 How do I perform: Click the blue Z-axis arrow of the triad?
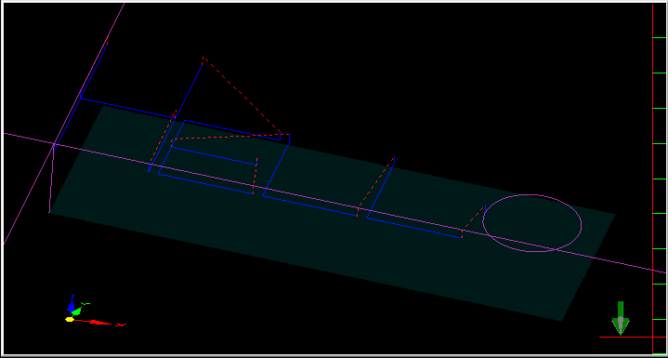point(72,304)
